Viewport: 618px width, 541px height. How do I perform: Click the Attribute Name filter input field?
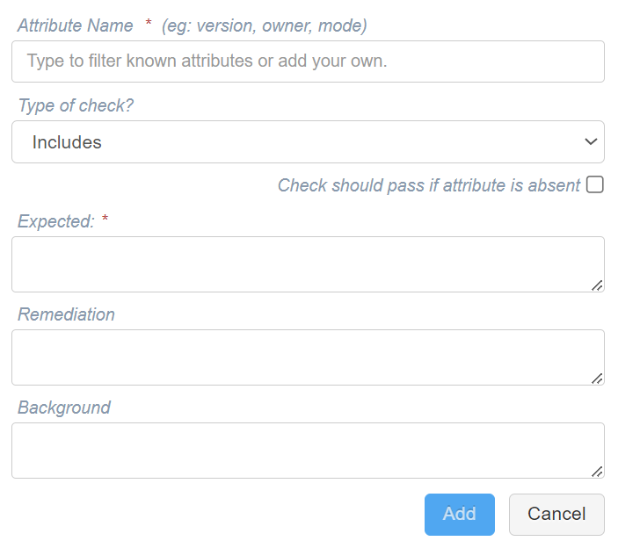click(308, 61)
